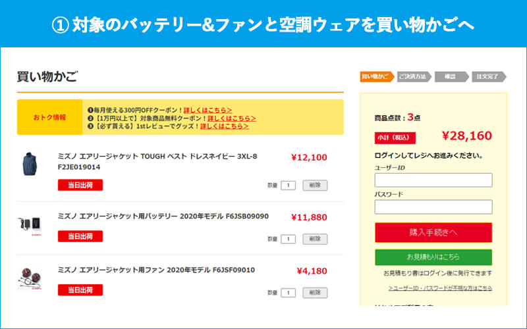Click the green お見積もりはこちら button
The image size is (527, 329).
(x=433, y=257)
